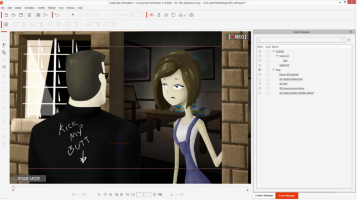Viewport: 357px width, 200px height.
Task: Click the second icon in the left sidebar
Action: (4, 46)
